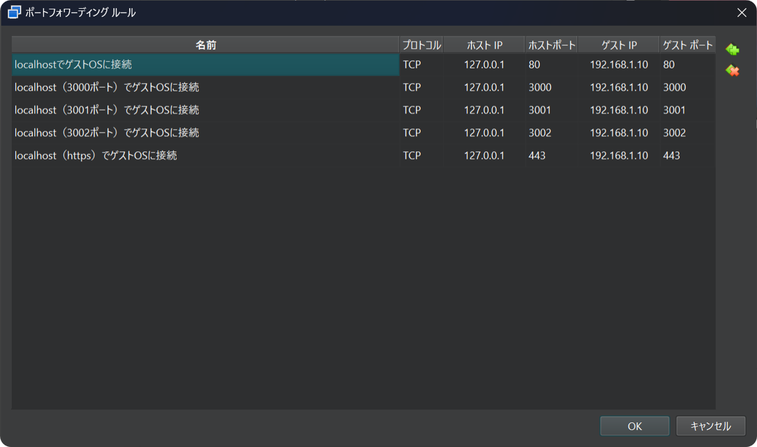Click host port value 3002
This screenshot has height=447, width=757.
tap(540, 133)
